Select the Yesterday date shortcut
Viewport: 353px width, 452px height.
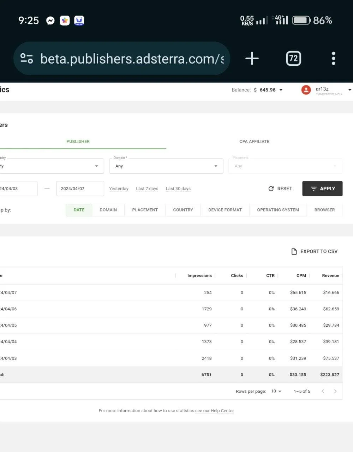point(119,189)
